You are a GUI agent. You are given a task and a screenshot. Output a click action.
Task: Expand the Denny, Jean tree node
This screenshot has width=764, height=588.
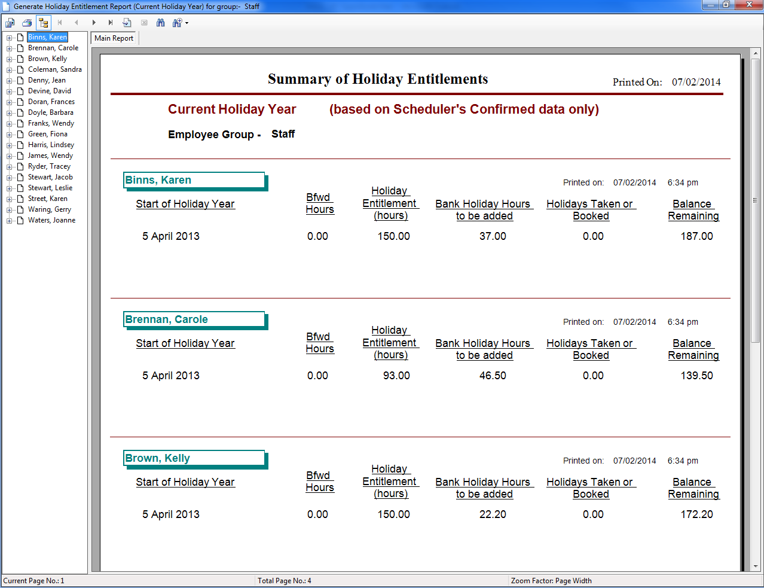click(9, 81)
